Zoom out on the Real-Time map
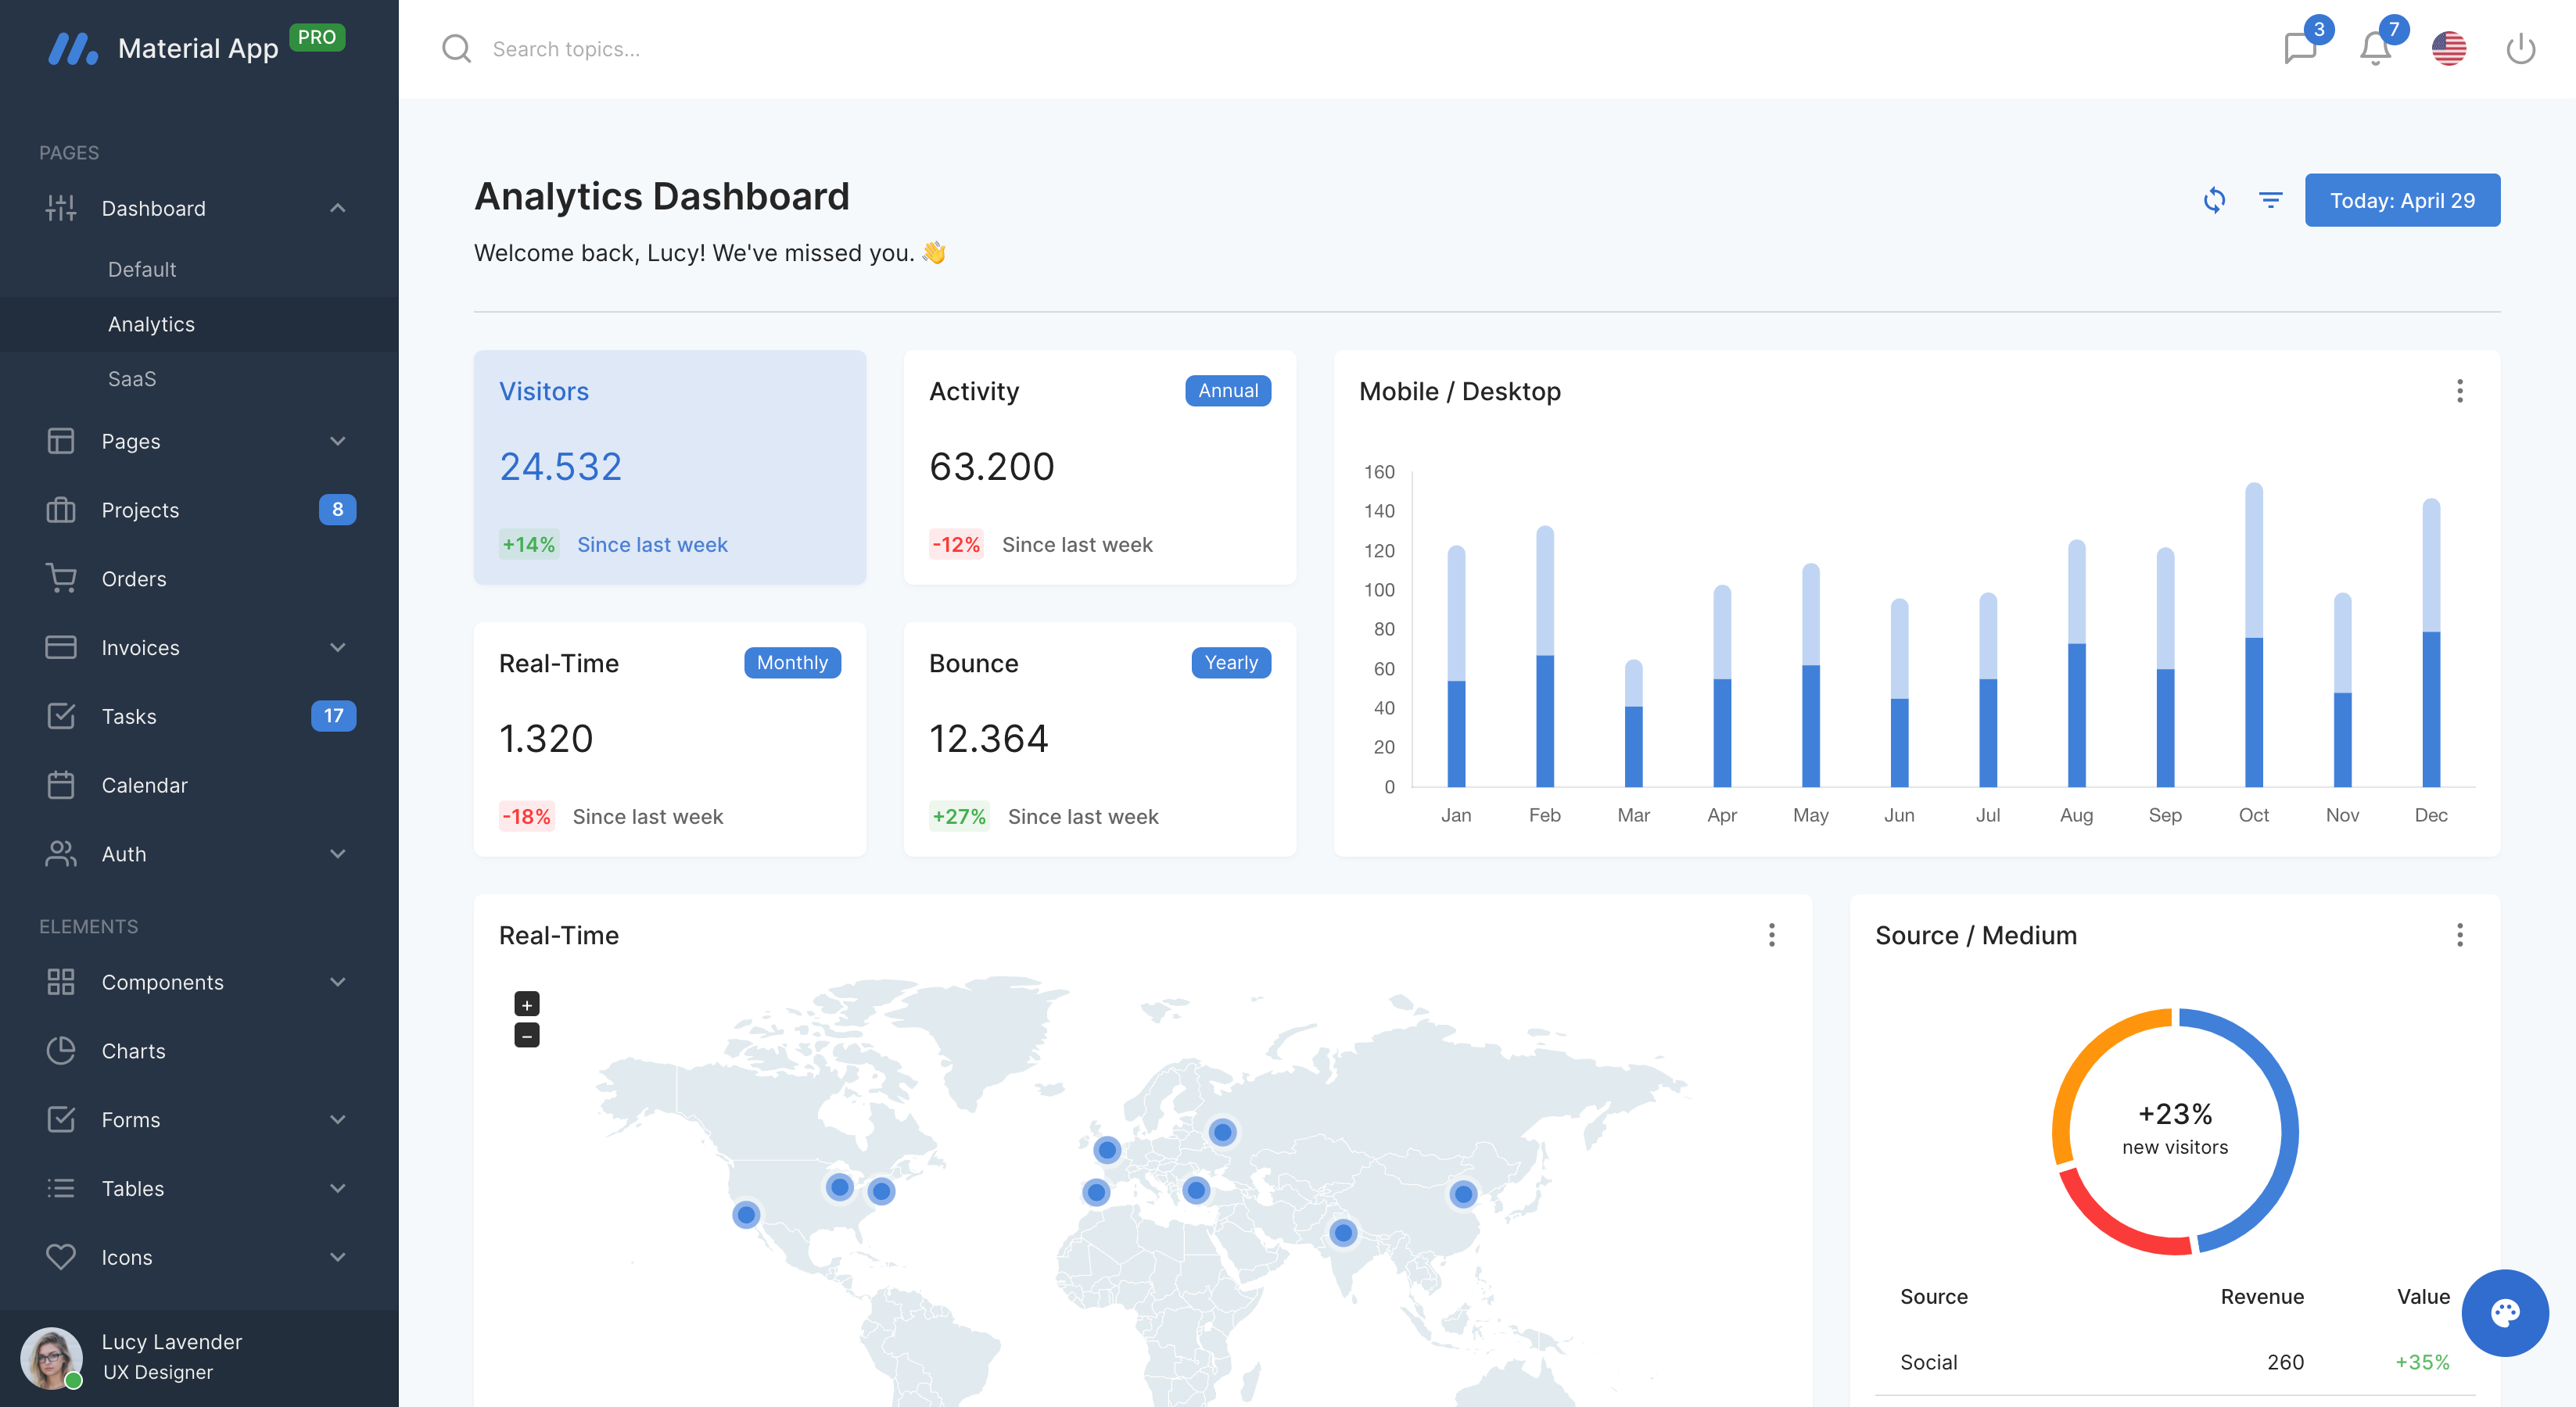2576x1407 pixels. [527, 1035]
